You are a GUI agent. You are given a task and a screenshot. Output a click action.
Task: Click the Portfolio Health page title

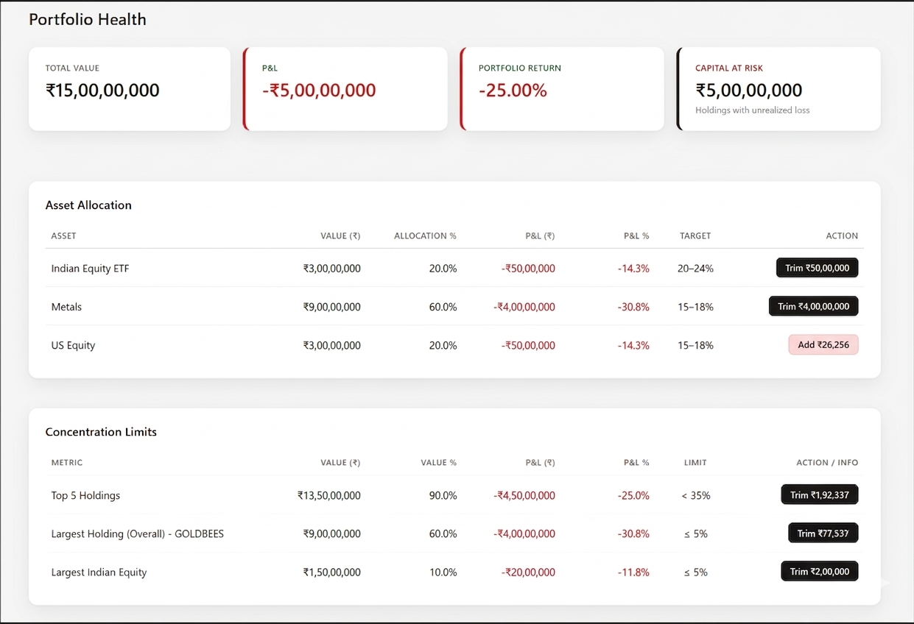point(88,20)
